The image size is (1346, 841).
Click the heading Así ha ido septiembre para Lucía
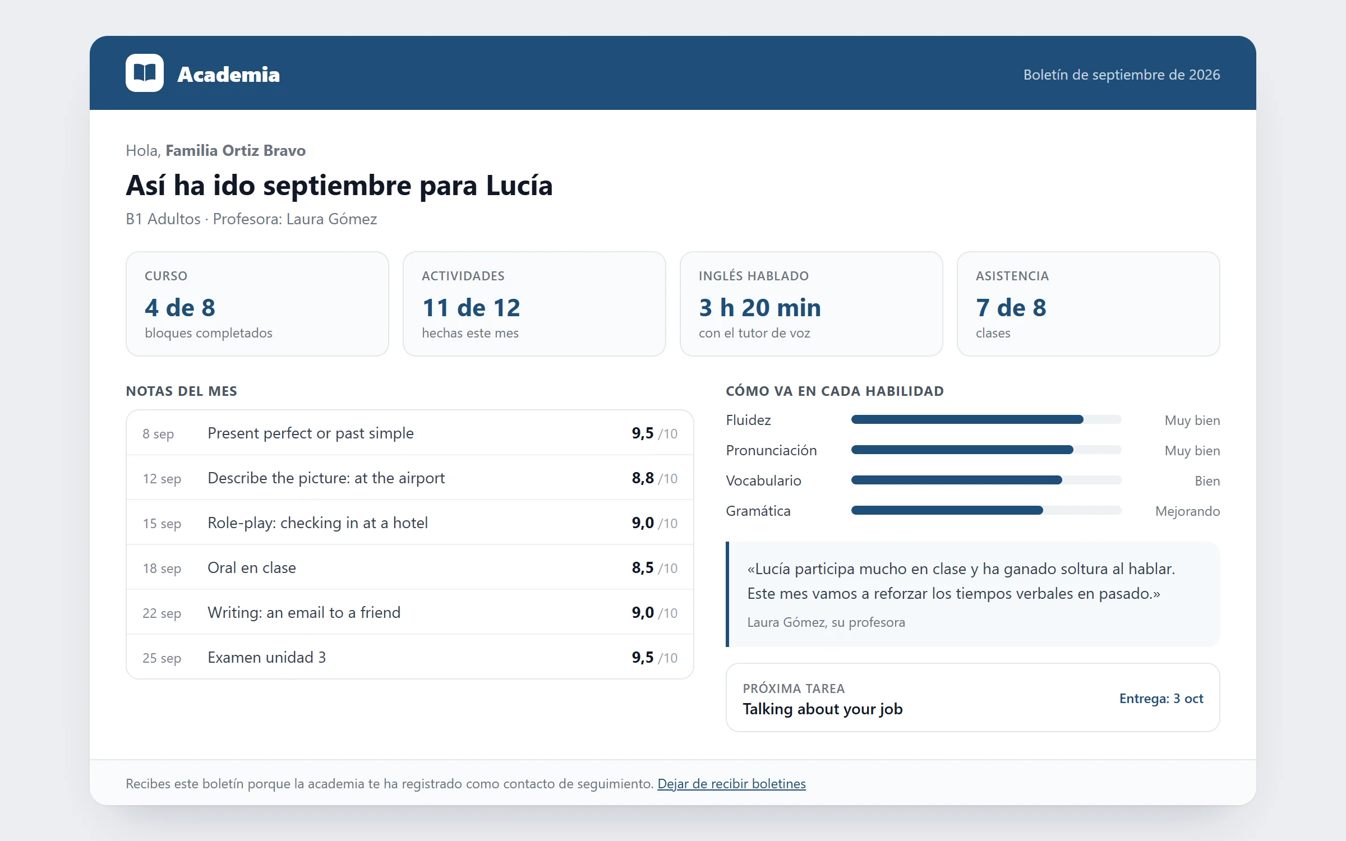(x=339, y=185)
